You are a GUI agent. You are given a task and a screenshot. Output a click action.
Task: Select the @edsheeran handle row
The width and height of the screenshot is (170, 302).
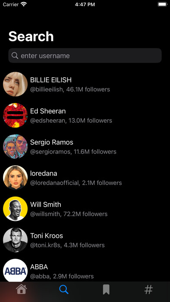coord(71,121)
